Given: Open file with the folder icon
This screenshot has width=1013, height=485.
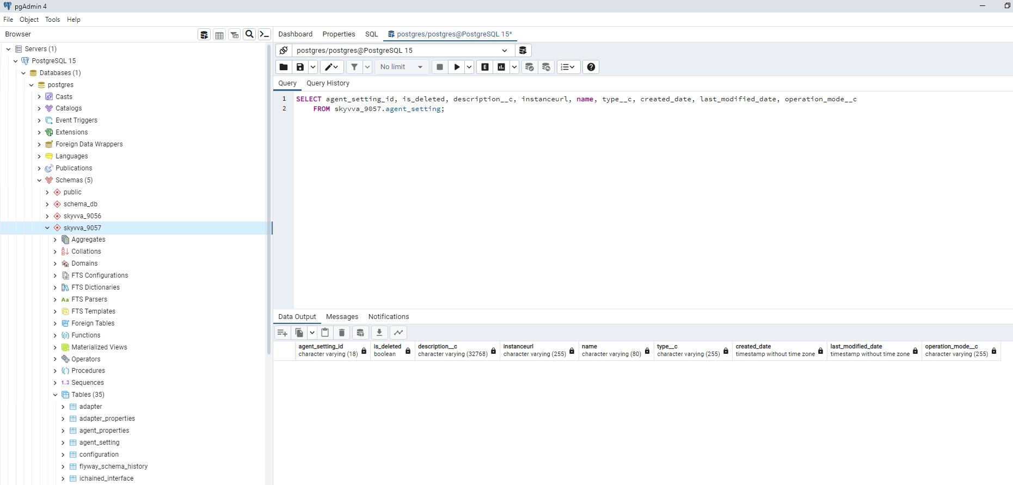Looking at the screenshot, I should pos(284,67).
